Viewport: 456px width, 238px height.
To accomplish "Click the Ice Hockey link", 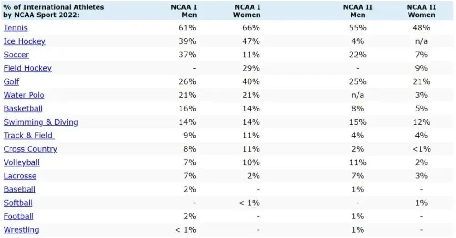I will [x=25, y=41].
